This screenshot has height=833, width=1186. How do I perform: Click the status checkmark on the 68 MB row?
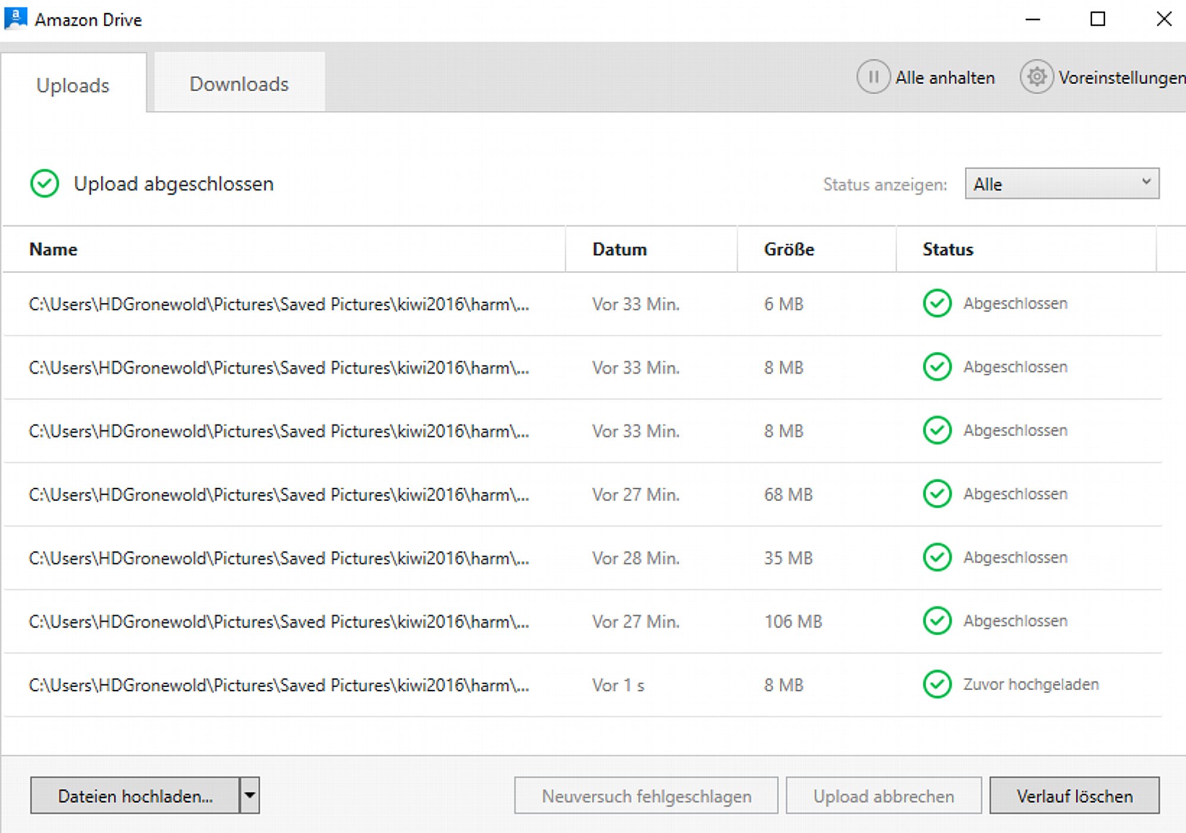[937, 494]
